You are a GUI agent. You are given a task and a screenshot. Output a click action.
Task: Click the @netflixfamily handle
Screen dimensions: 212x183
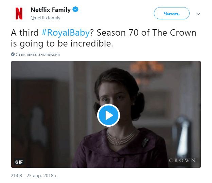(45, 18)
